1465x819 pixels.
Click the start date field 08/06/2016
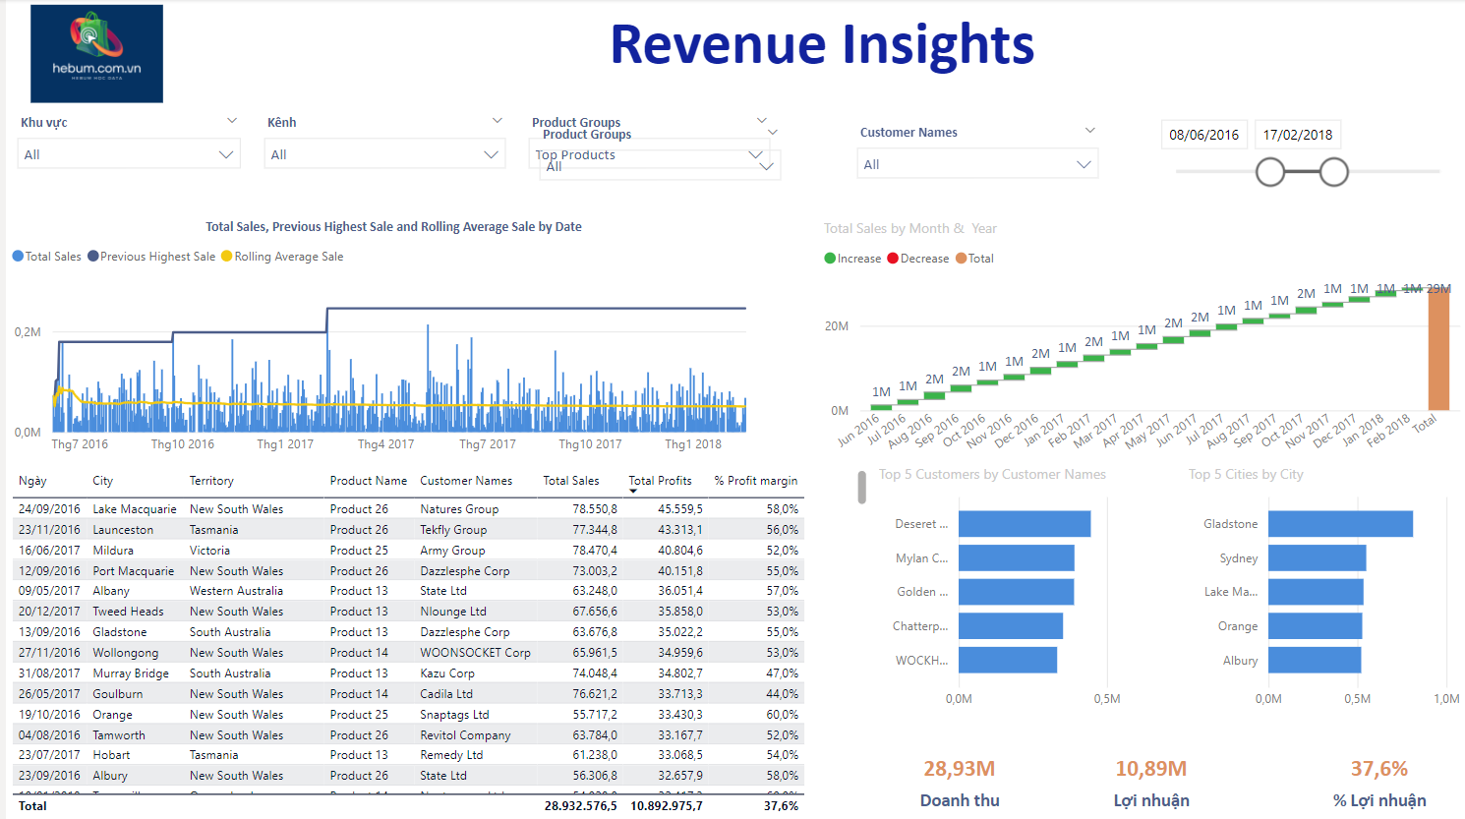click(x=1203, y=135)
